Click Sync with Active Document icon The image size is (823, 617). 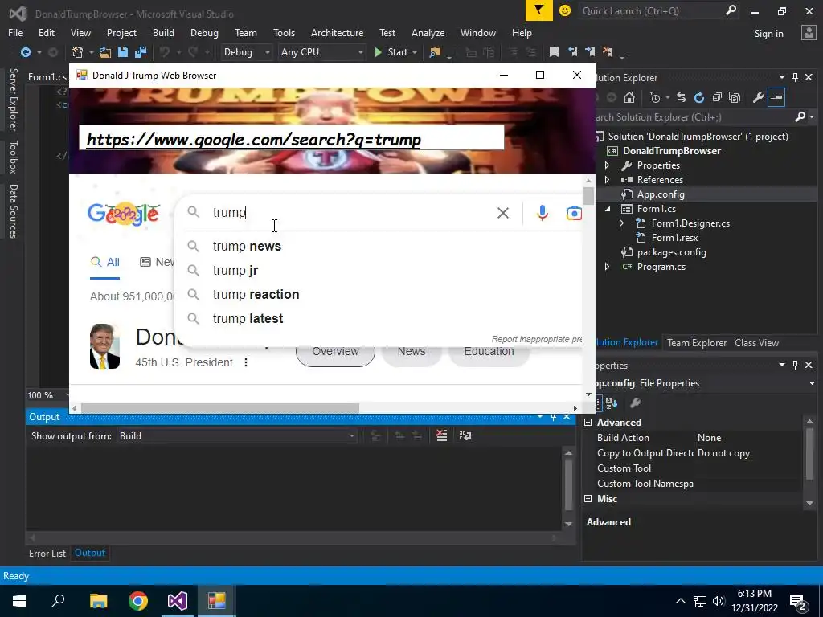click(x=682, y=97)
